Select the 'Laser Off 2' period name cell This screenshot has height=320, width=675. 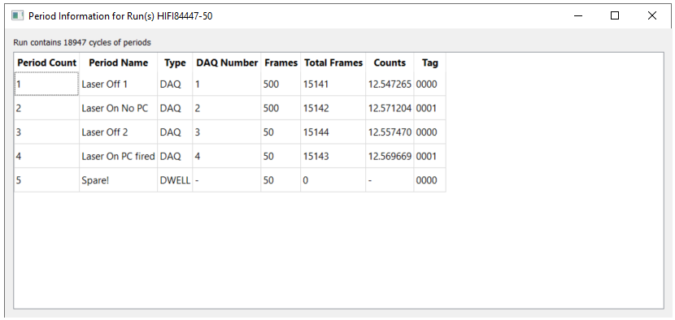pos(119,132)
